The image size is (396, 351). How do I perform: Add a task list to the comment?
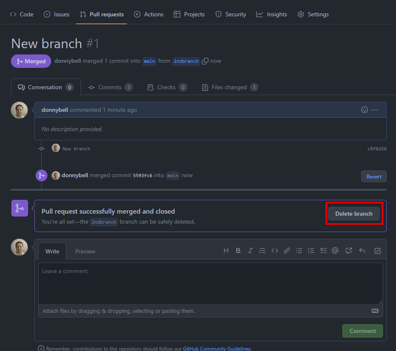point(323,250)
